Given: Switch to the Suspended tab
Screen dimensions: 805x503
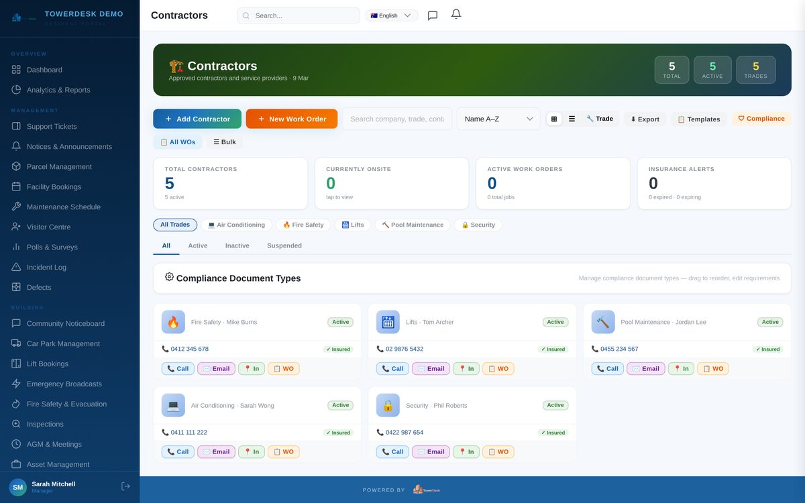Looking at the screenshot, I should click(x=284, y=245).
